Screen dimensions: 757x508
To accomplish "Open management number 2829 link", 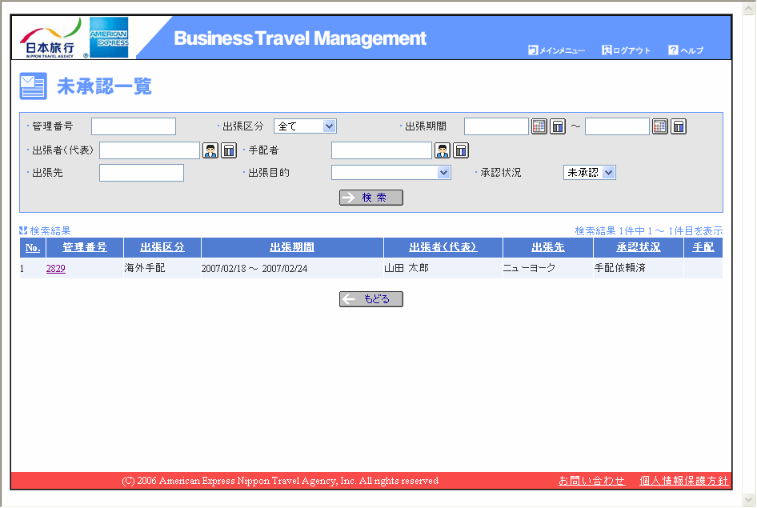I will (x=55, y=269).
